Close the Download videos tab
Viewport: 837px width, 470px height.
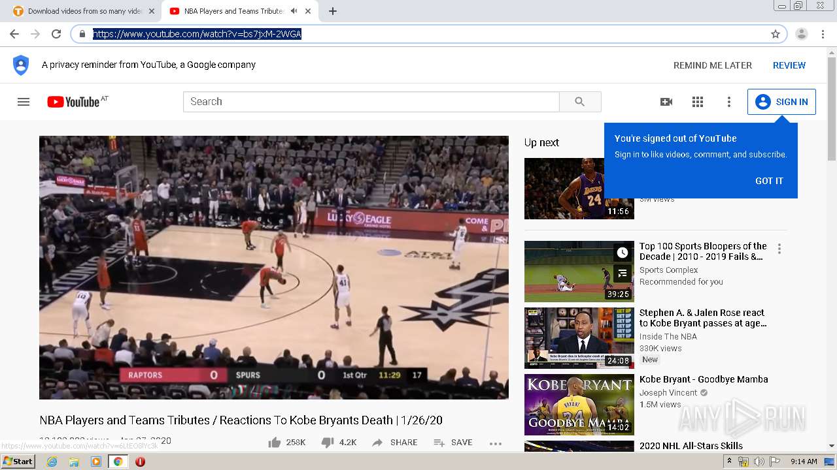tap(152, 11)
